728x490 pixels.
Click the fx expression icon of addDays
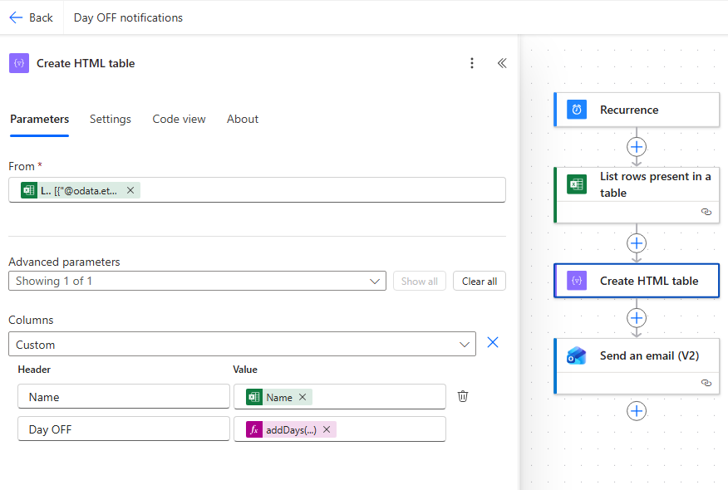[254, 429]
